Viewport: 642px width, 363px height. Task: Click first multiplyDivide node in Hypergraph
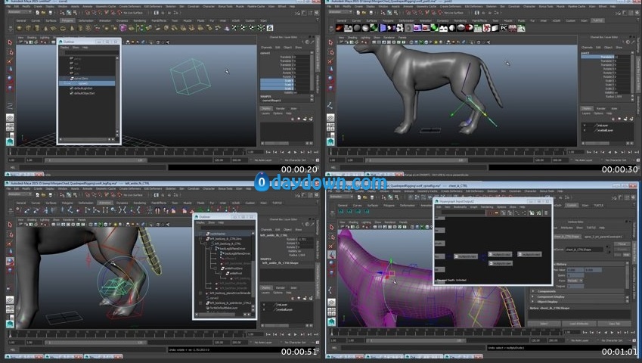click(466, 256)
